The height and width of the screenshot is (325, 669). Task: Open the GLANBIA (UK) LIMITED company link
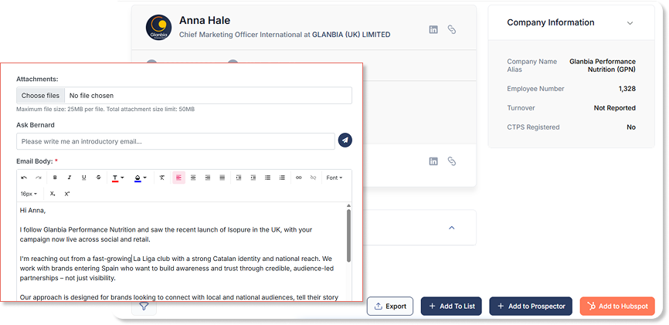pos(351,35)
